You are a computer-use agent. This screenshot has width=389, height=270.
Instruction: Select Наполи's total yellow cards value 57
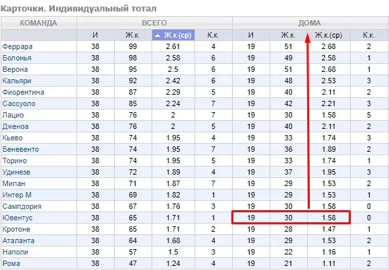click(x=133, y=252)
